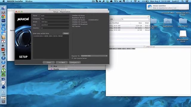
Task: Open Calendar from the Dock
Action: tap(3, 42)
